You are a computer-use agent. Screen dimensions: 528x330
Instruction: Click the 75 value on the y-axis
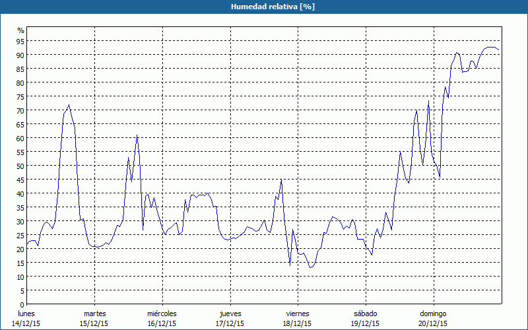coord(20,97)
